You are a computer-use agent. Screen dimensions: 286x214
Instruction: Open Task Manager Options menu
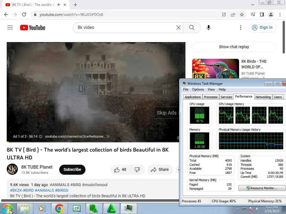point(198,89)
